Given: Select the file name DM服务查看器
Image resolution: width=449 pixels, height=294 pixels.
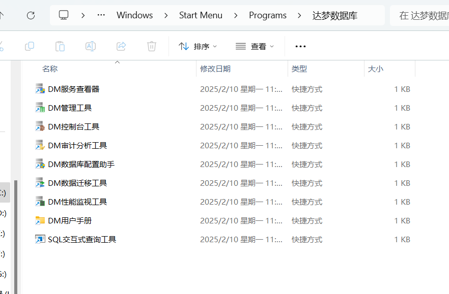Looking at the screenshot, I should pyautogui.click(x=74, y=89).
